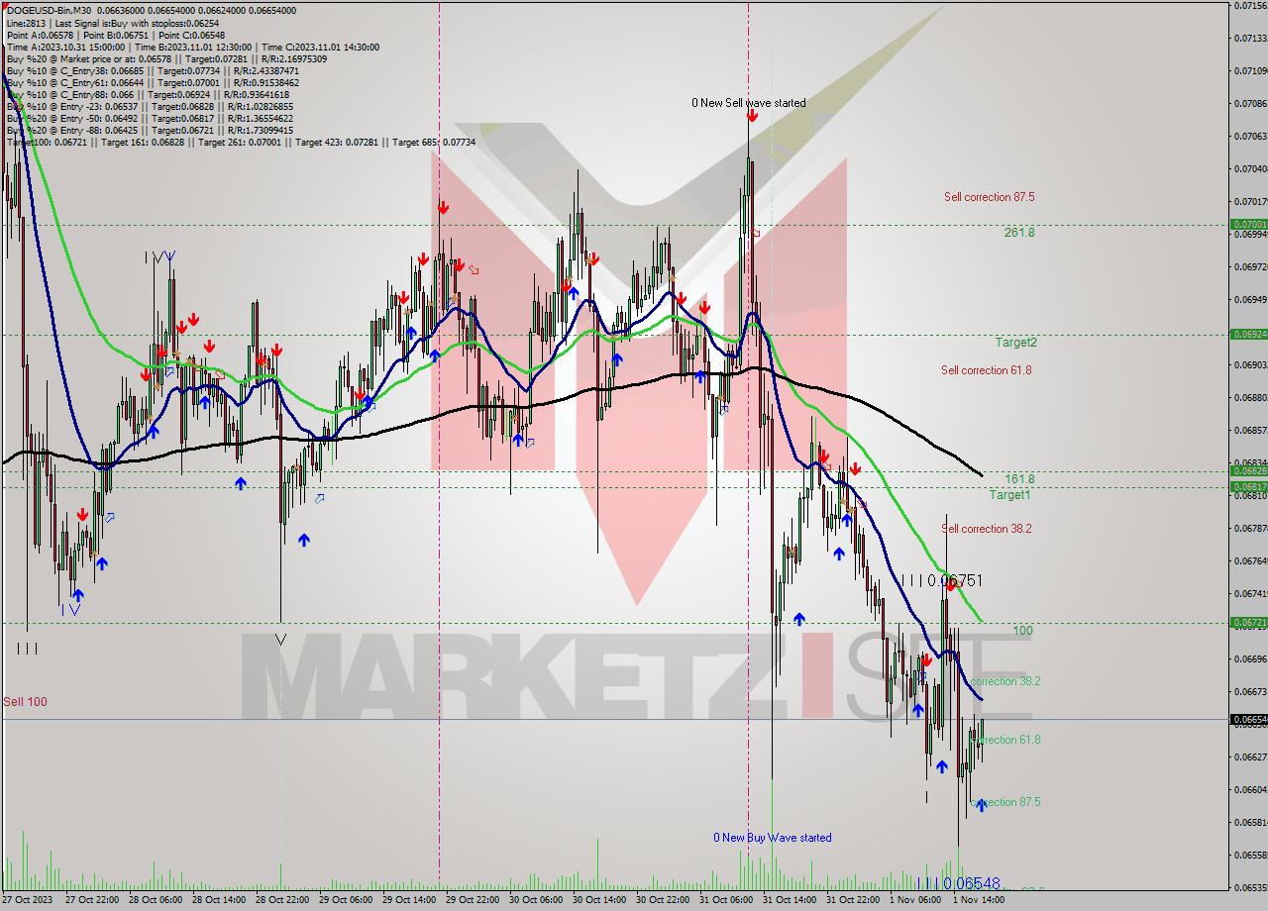Click the '31 Oct 14:00' time axis label

(788, 900)
